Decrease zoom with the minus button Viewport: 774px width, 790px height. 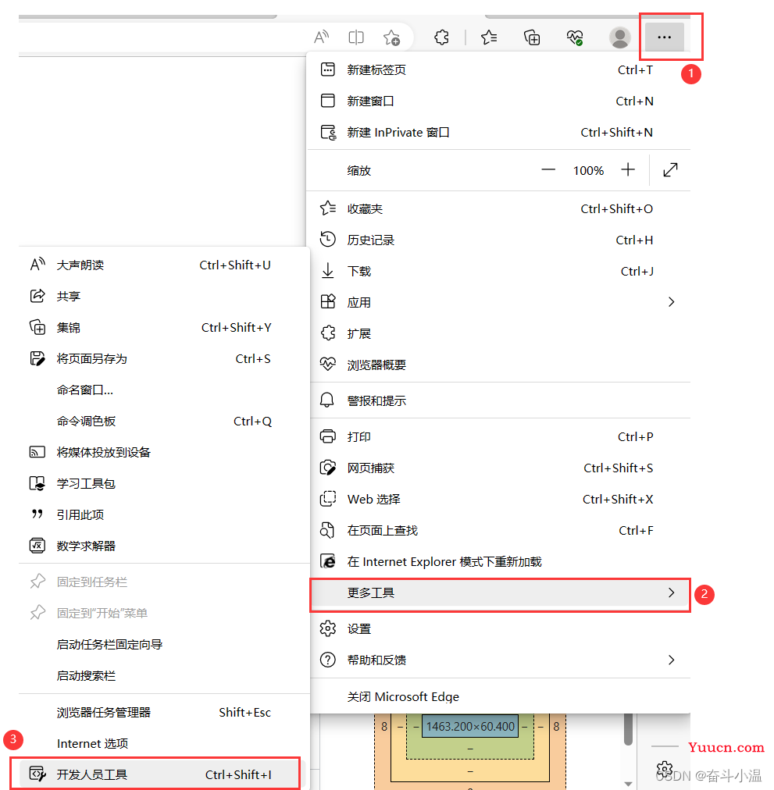click(x=548, y=170)
